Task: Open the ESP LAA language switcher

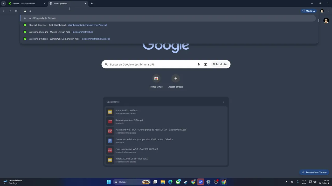Action: 304,182
